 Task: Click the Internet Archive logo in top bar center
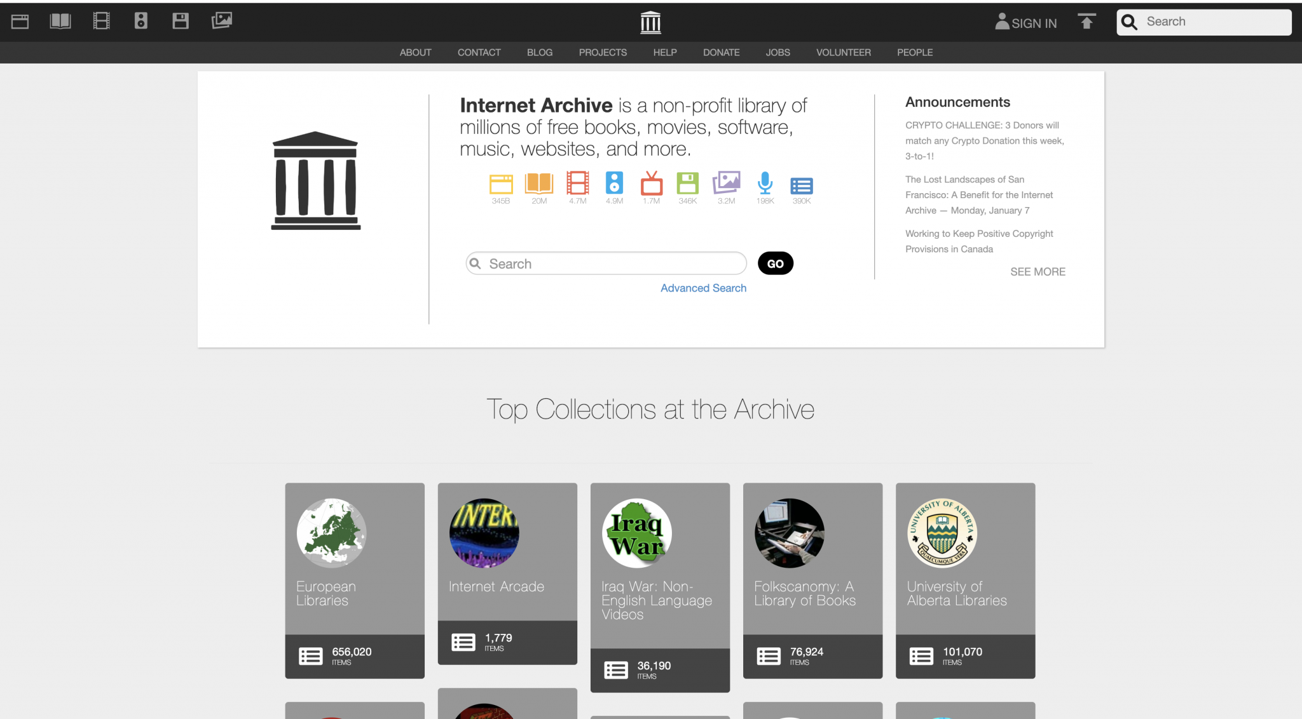click(650, 22)
